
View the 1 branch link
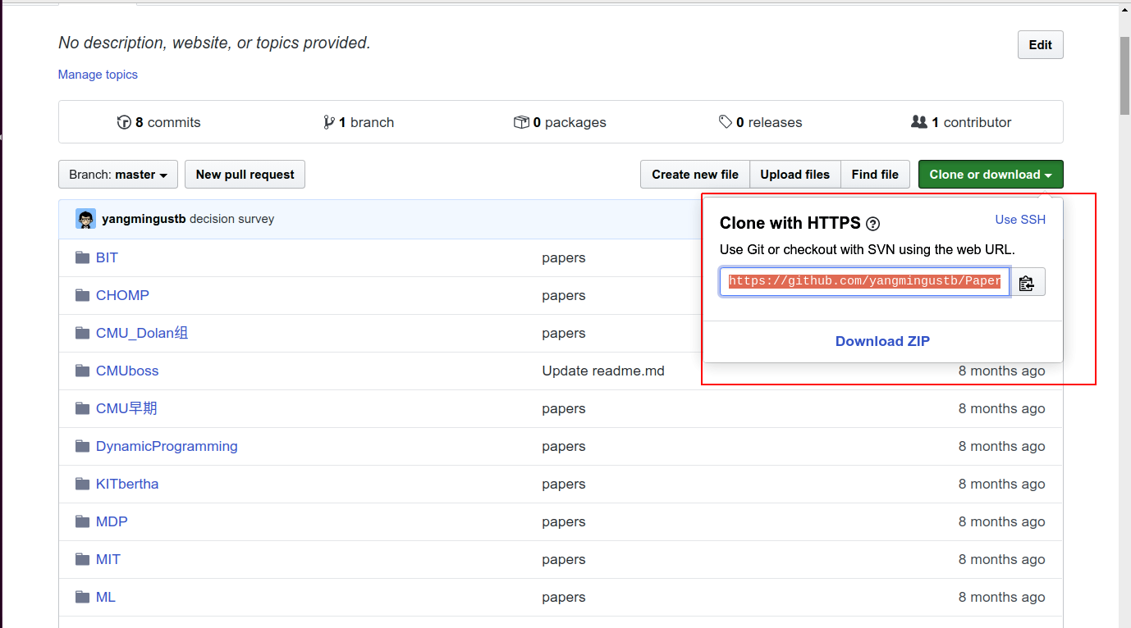[359, 122]
